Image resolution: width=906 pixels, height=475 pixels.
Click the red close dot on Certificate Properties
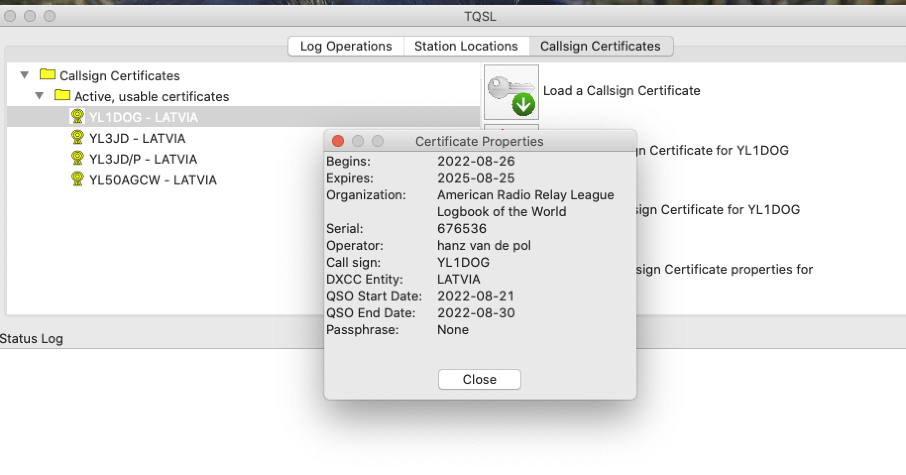tap(338, 141)
